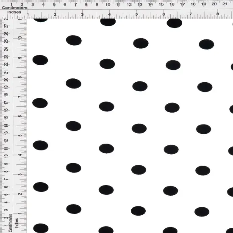Viewport: 233px width, 233px height.
Task: Click the 21 mark on the top centimeter ruler
Action: (225, 4)
